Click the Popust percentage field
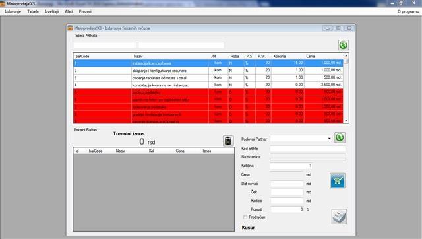 pos(287,209)
